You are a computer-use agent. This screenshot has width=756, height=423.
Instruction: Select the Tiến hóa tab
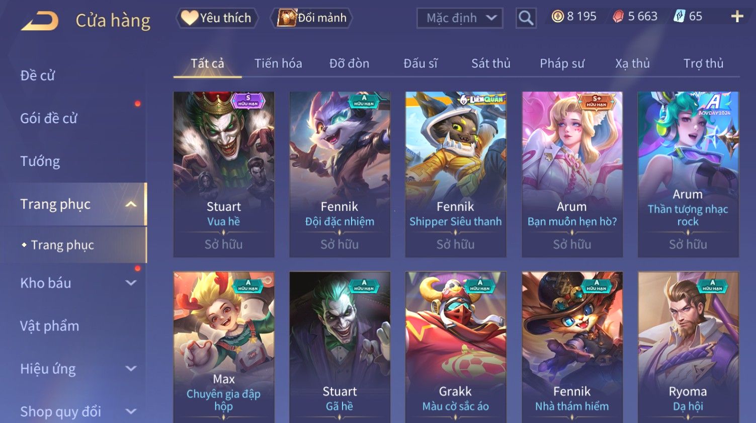coord(278,63)
